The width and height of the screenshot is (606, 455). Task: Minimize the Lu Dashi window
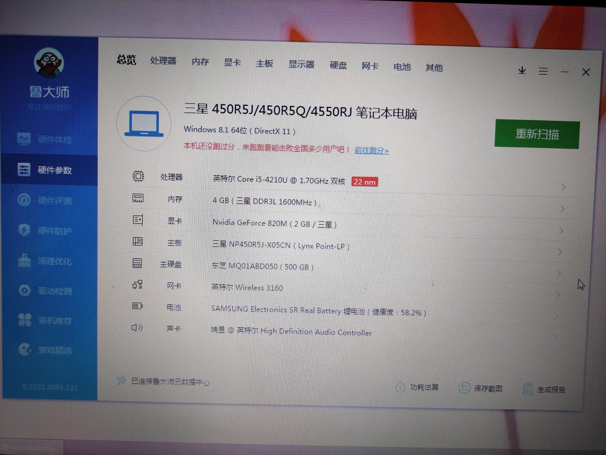[x=564, y=72]
